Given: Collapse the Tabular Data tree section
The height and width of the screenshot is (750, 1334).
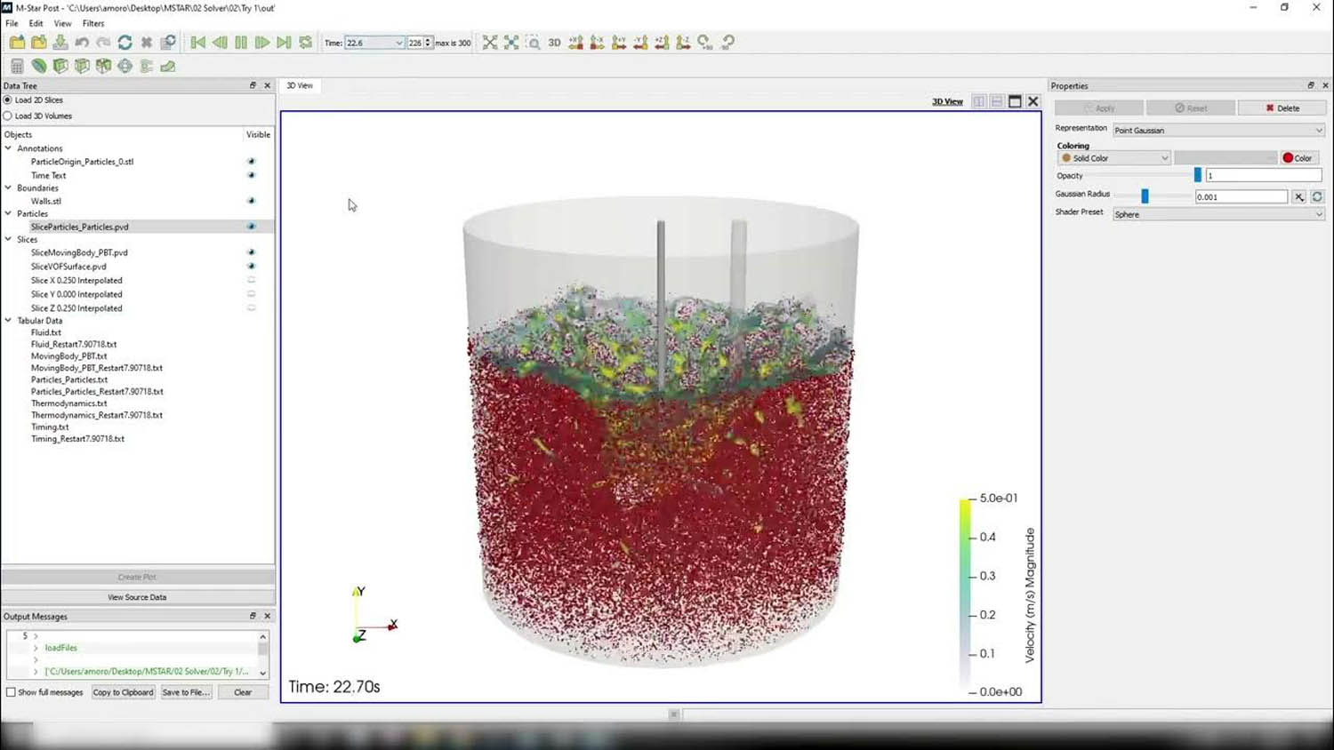Looking at the screenshot, I should [x=6, y=320].
